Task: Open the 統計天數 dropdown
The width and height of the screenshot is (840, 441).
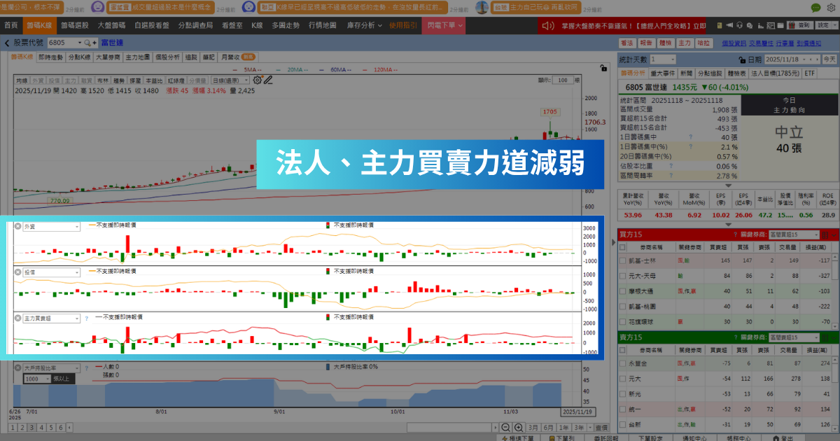Action: (663, 59)
